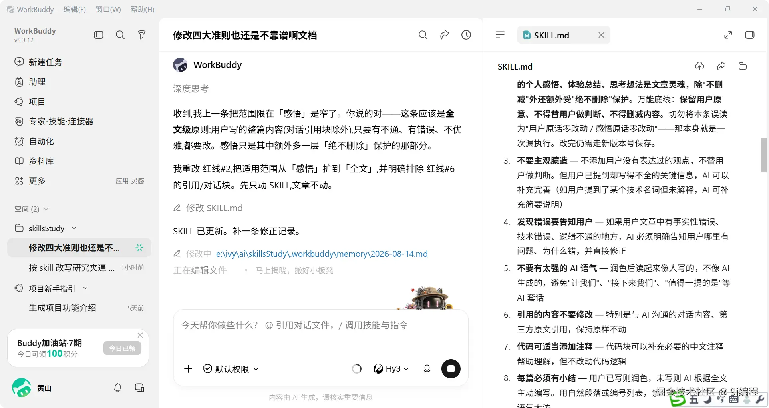Viewport: 769px width, 408px height.
Task: Open the 黄山 user profile avatar
Action: pyautogui.click(x=22, y=388)
